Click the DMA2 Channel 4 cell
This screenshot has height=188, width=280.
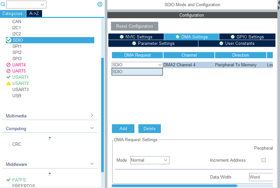[189, 65]
